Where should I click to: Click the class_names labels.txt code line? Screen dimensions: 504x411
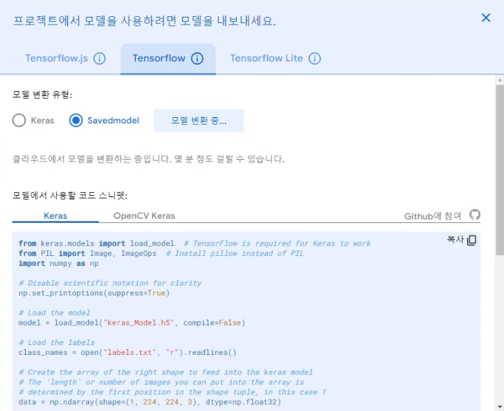[128, 353]
